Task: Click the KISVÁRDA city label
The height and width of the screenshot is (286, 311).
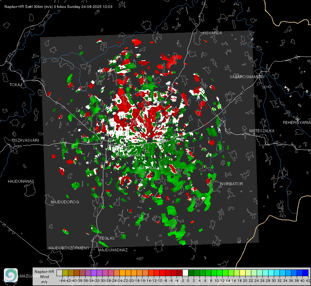Action: 212,33
